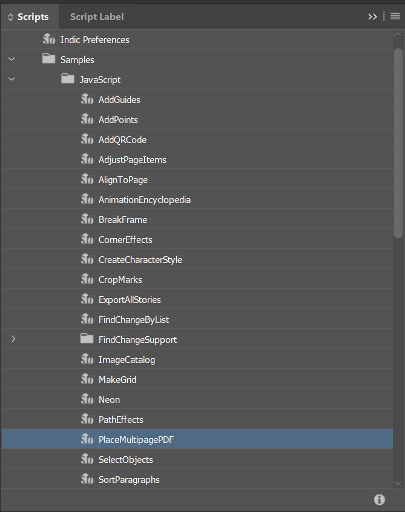This screenshot has height=512, width=405.
Task: Click the double-arrow collapse panel icon
Action: [x=372, y=17]
